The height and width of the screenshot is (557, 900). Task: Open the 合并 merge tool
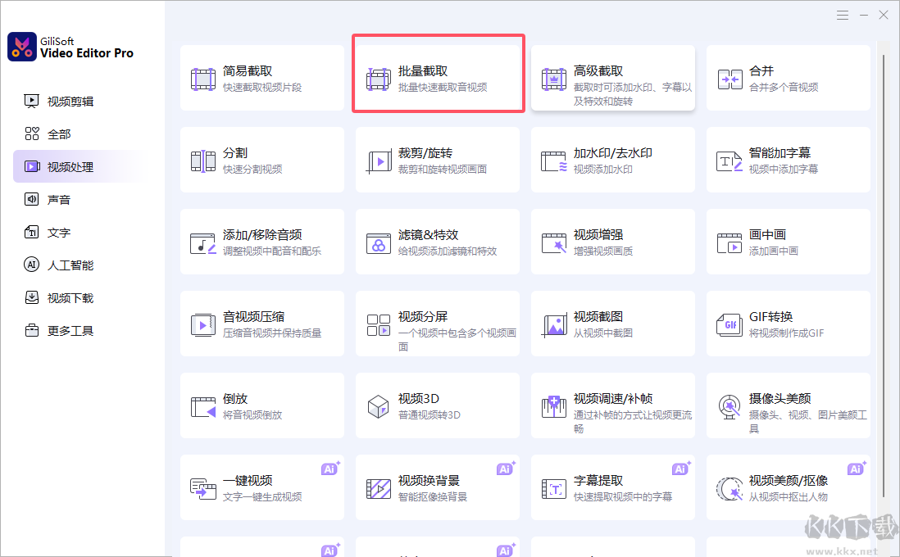click(x=788, y=79)
